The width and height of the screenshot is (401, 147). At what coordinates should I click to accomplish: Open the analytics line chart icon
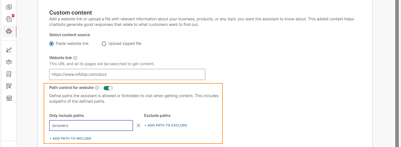[9, 50]
